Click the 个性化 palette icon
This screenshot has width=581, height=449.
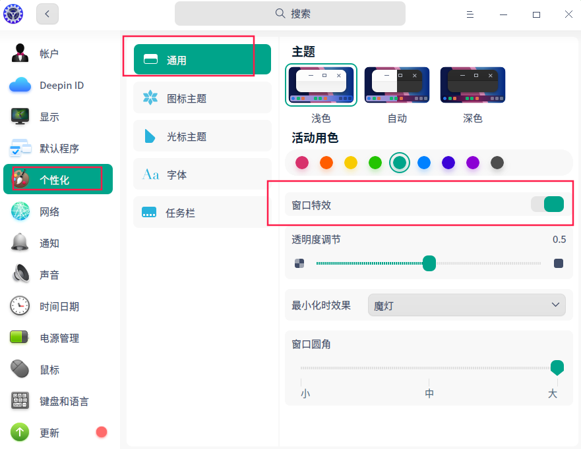pyautogui.click(x=20, y=179)
